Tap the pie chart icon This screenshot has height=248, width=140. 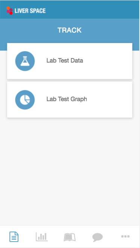[25, 100]
